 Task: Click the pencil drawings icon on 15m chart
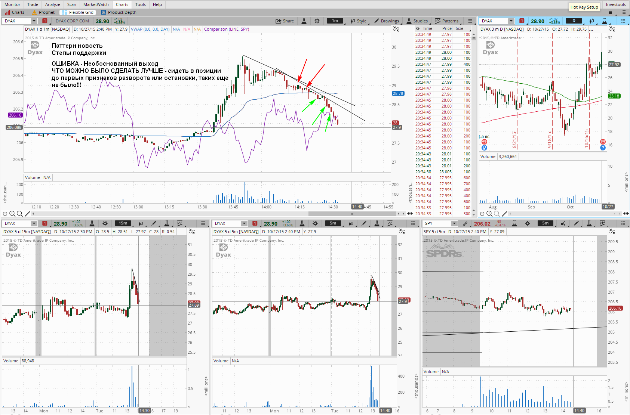(x=154, y=223)
